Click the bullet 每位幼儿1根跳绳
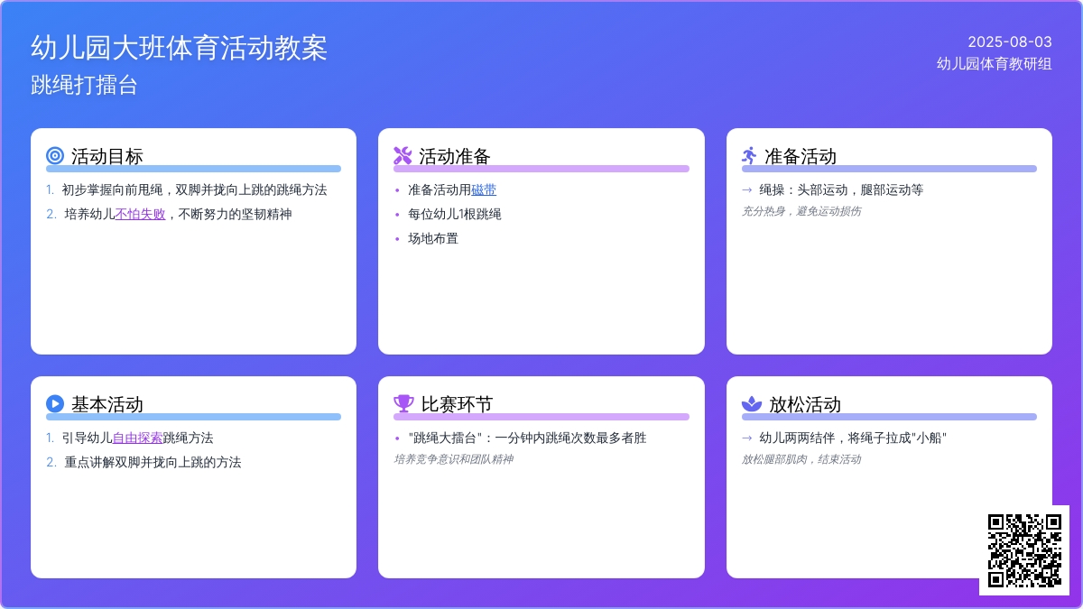This screenshot has width=1083, height=609. (x=455, y=215)
